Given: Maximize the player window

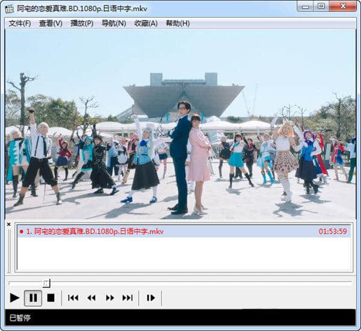Looking at the screenshot, I should [x=321, y=6].
